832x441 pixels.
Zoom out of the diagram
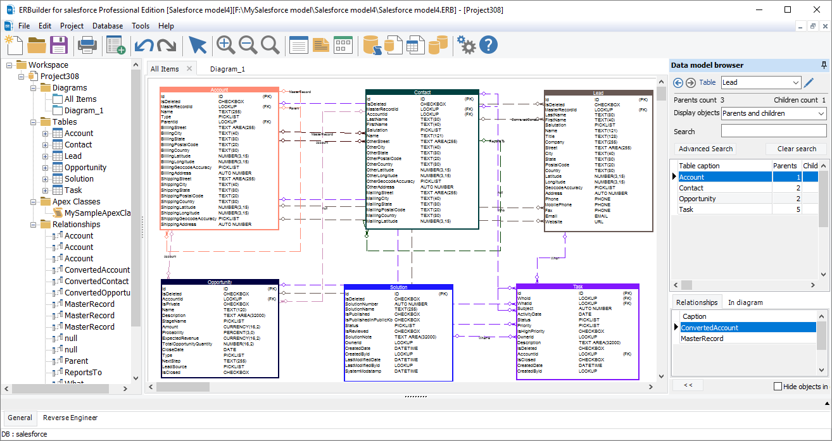(248, 45)
